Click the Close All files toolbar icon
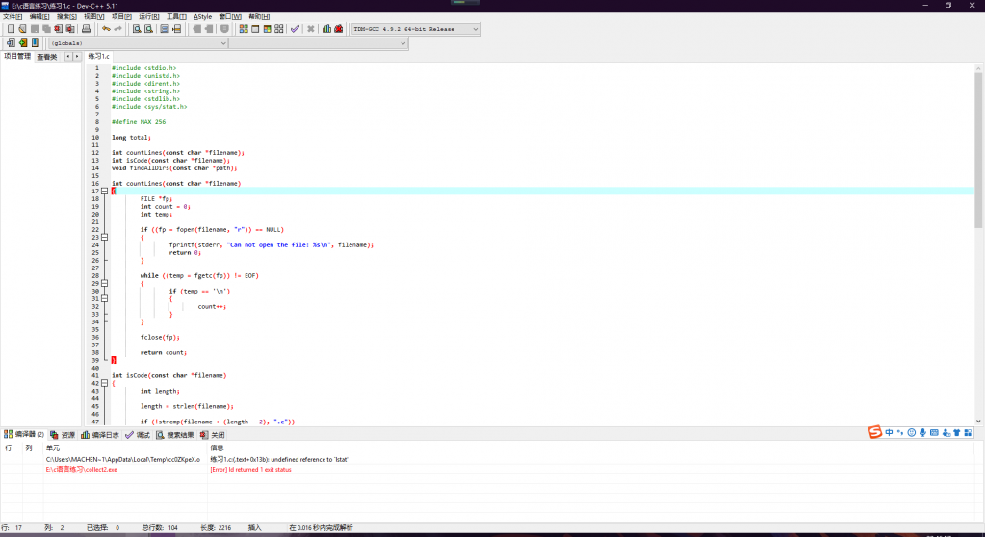985x537 pixels. click(x=70, y=29)
